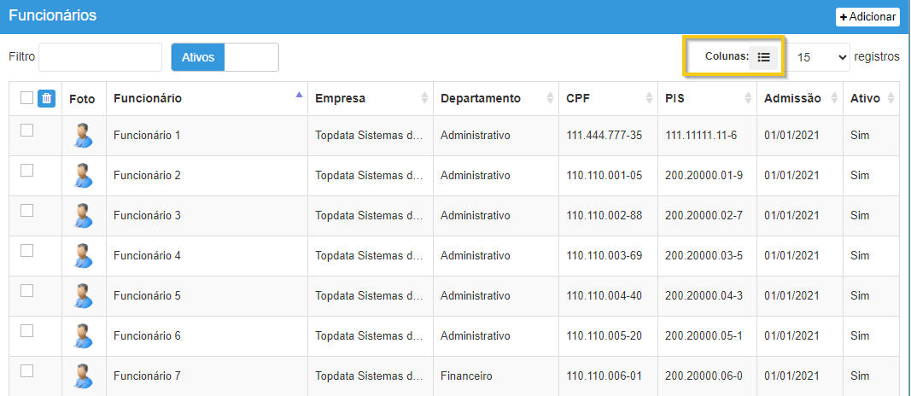911x396 pixels.
Task: Click the photo avatar of Funcionário 1
Action: pos(83,135)
